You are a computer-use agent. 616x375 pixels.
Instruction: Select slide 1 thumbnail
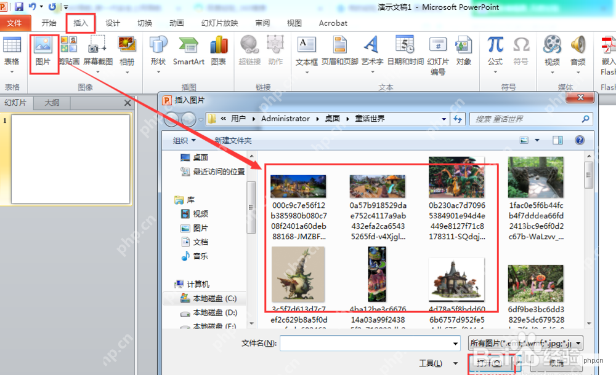pos(71,159)
